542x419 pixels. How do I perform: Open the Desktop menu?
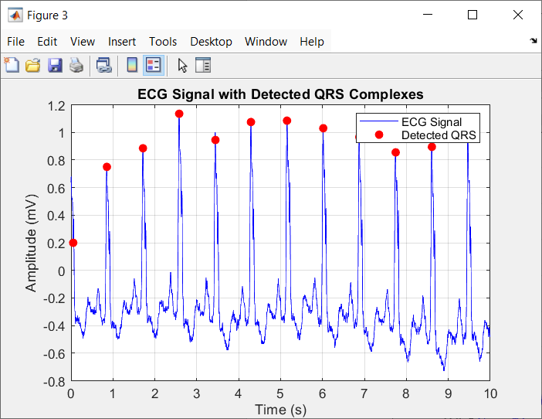(211, 42)
